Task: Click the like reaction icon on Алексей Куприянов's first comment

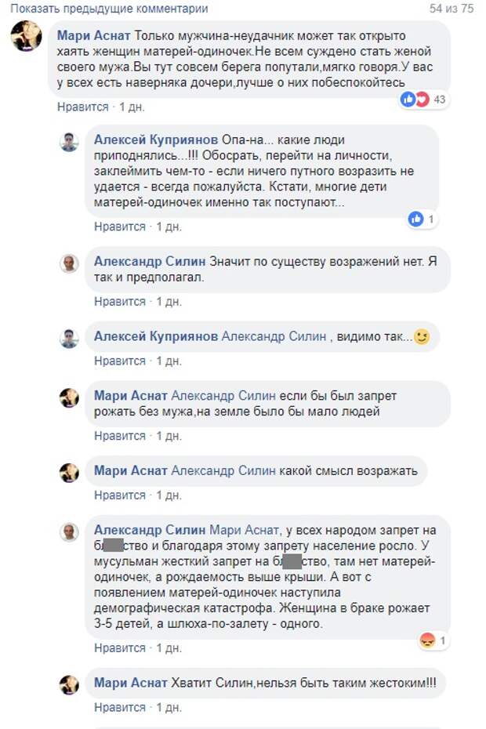Action: tap(415, 219)
